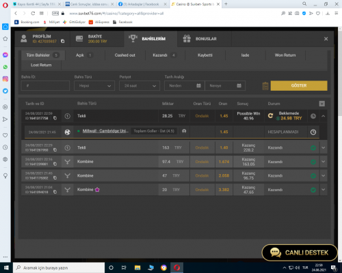The width and height of the screenshot is (342, 273).
Task: Open the Booking.com bookmark
Action: 27,22
